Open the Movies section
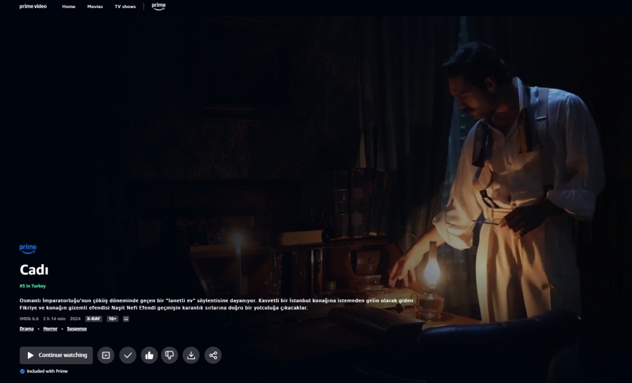Image resolution: width=632 pixels, height=383 pixels. pyautogui.click(x=94, y=6)
